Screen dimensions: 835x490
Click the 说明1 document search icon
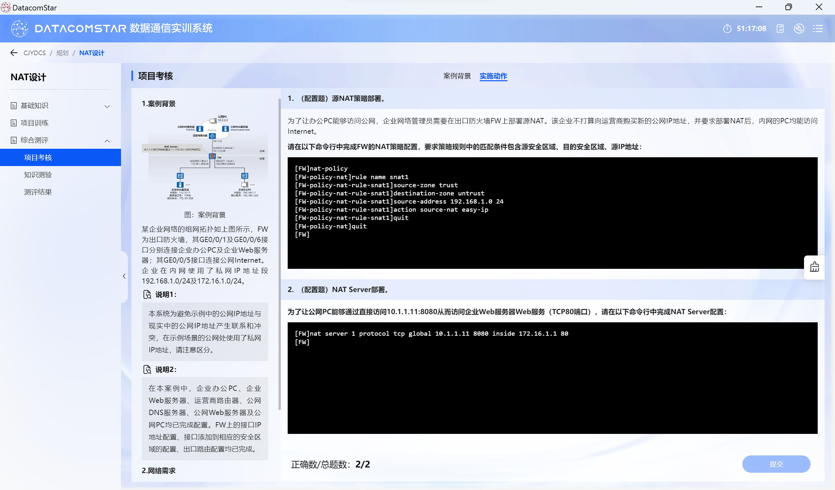tap(147, 294)
